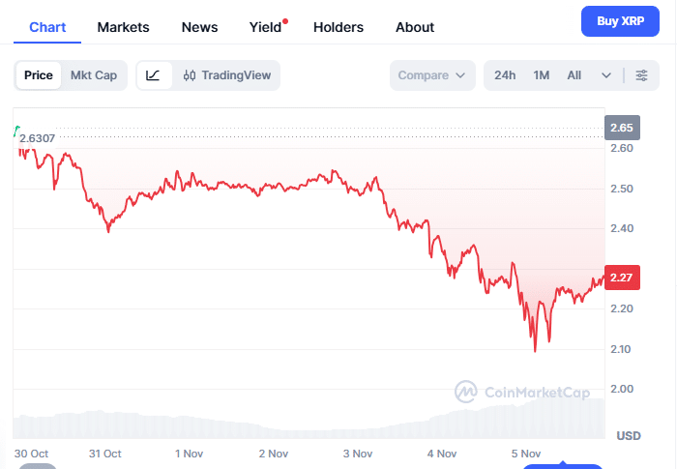Open the Compare dropdown

coord(432,75)
